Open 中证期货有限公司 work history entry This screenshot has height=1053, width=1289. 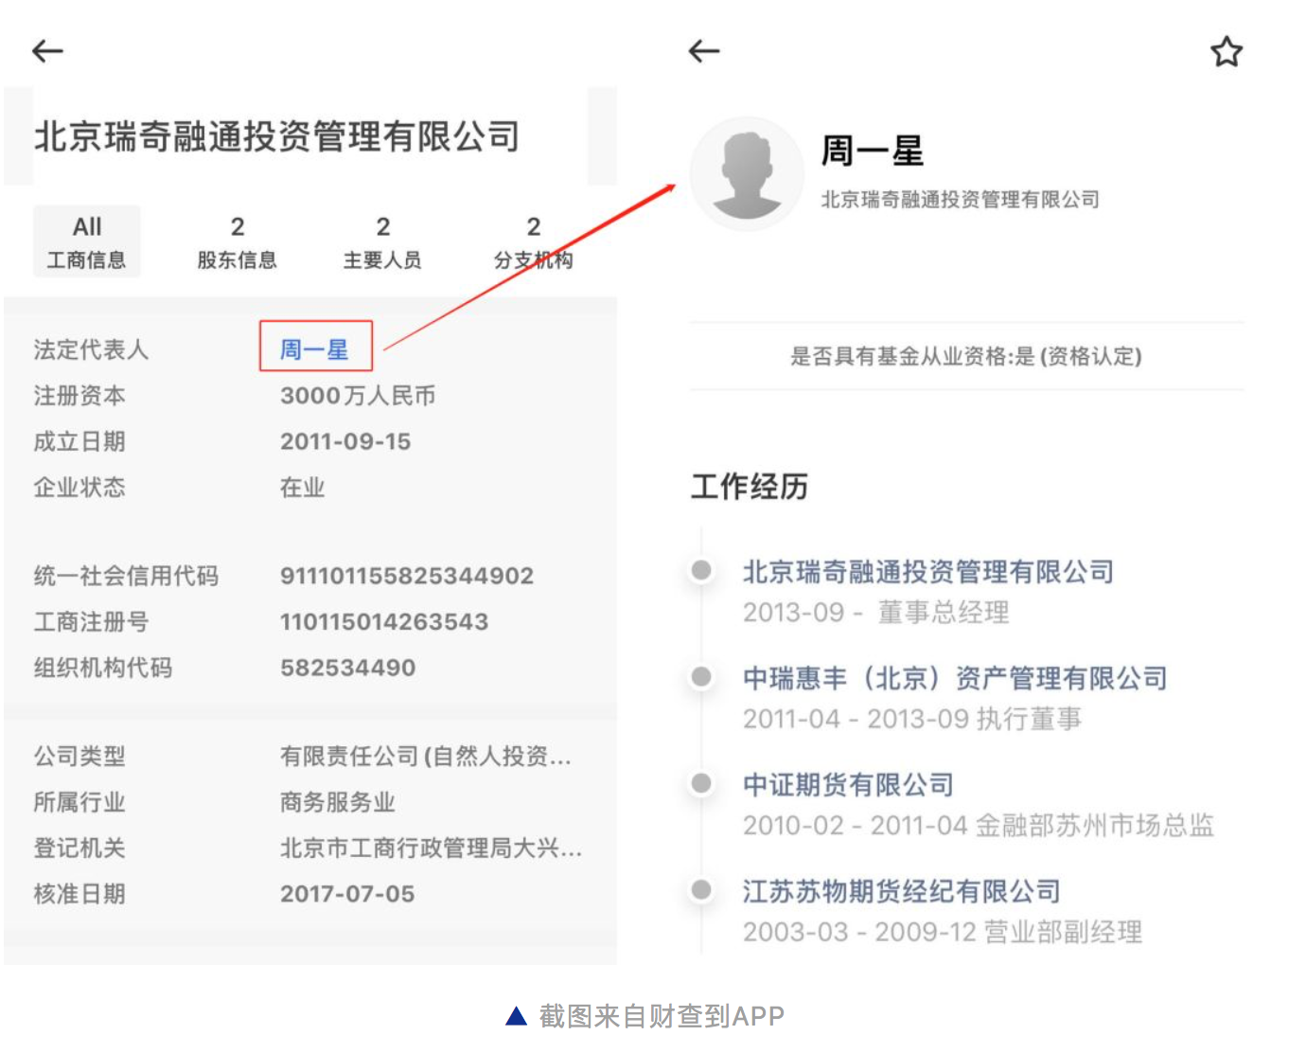coord(848,785)
